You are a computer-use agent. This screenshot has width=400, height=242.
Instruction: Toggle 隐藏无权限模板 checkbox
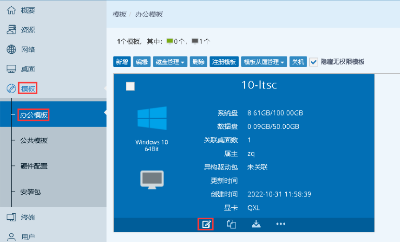[314, 62]
